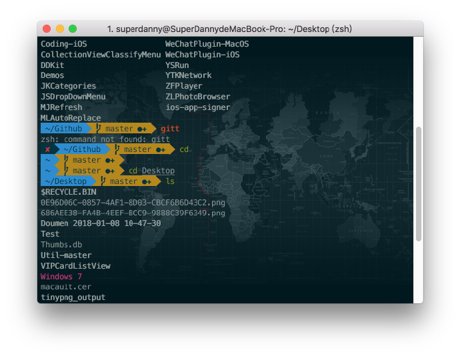The width and height of the screenshot is (460, 356).
Task: Click the pink Windows 7 entry
Action: (x=61, y=277)
